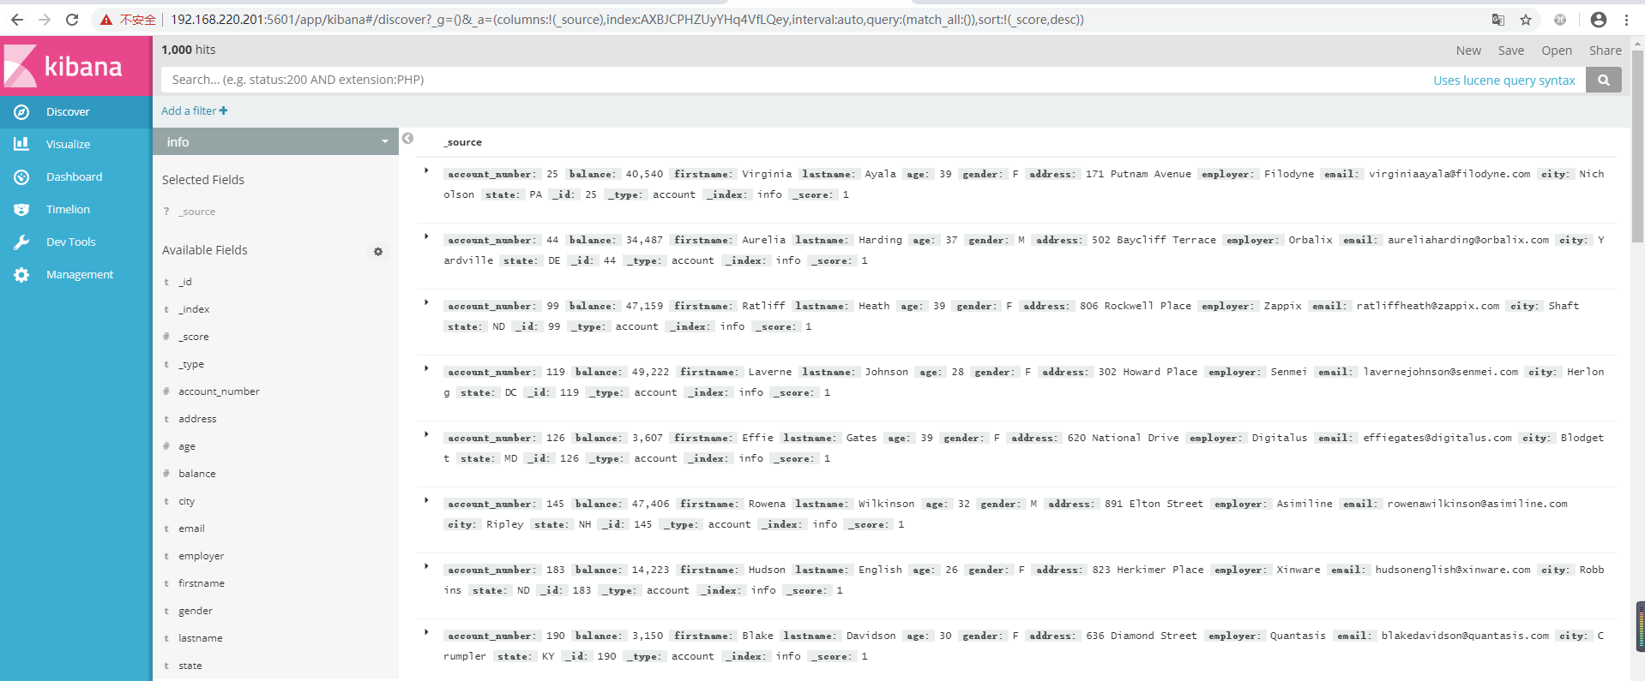Expand the Rowena Wilkinson document row
Screen dimensions: 1645x681
(x=426, y=500)
